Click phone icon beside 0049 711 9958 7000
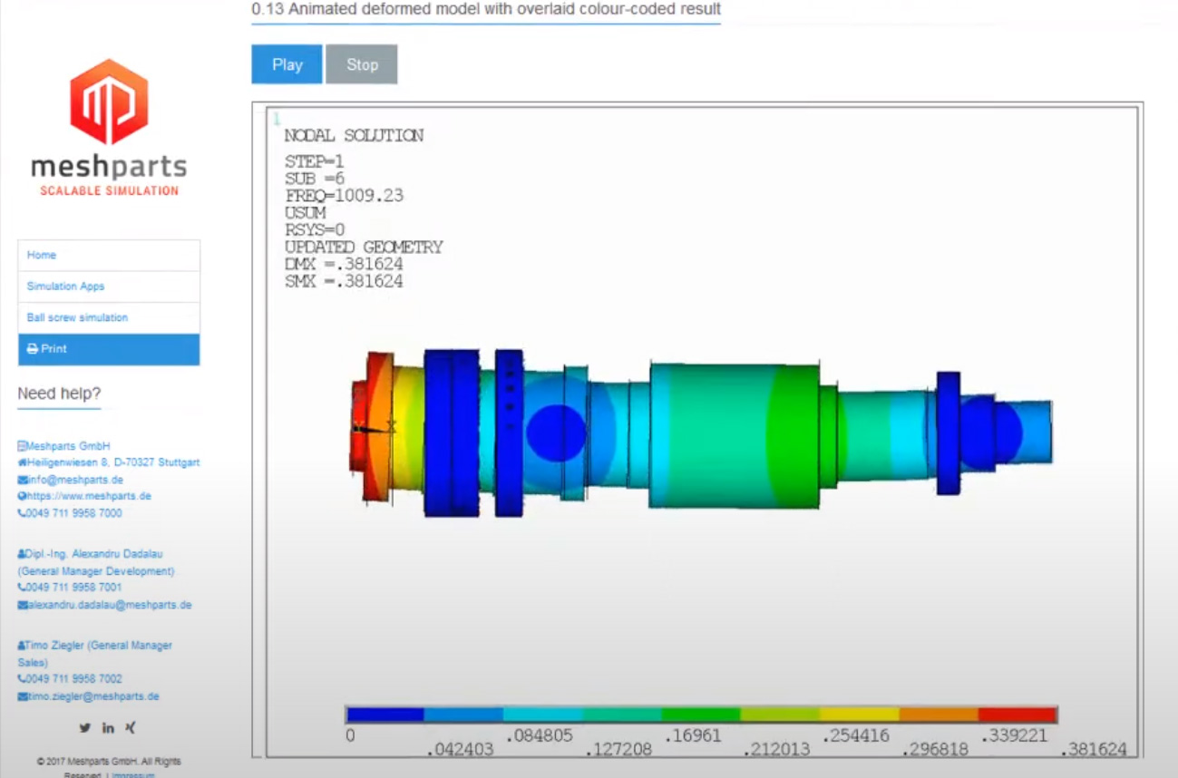1178x778 pixels. [23, 513]
